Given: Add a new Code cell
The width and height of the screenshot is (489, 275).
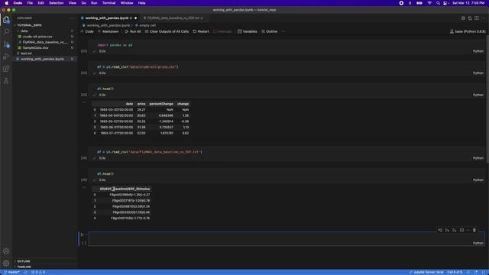Looking at the screenshot, I should (x=87, y=31).
